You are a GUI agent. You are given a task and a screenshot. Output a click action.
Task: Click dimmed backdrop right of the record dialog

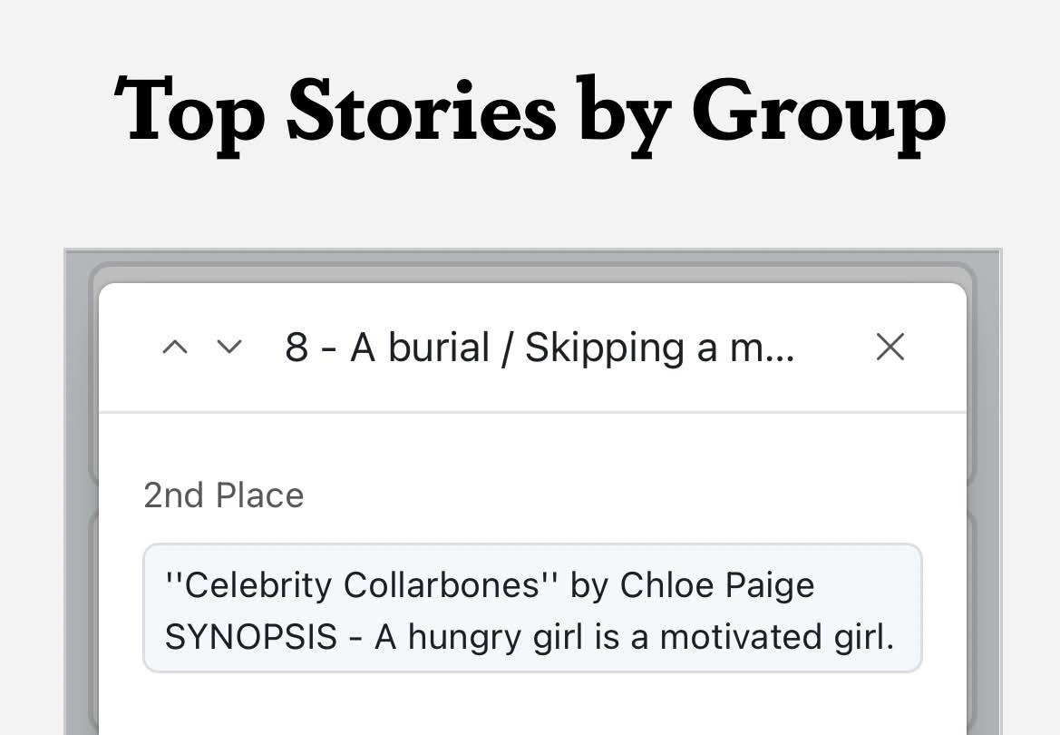coord(985,499)
